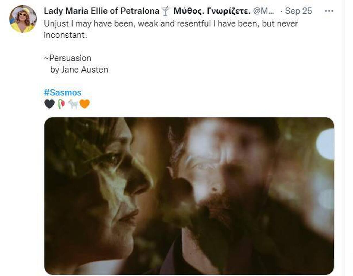The width and height of the screenshot is (353, 276).
Task: Click the cocktail glass emoji in the name
Action: coord(165,11)
